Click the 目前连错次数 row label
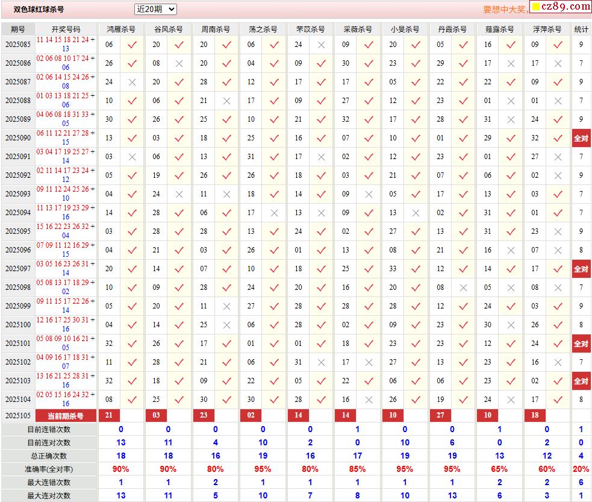 (x=49, y=430)
